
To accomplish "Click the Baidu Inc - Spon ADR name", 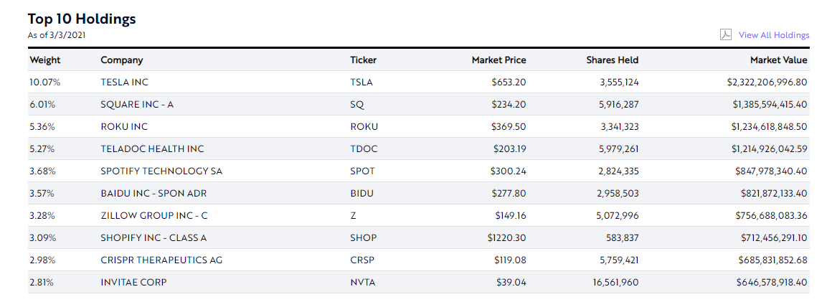I will pyautogui.click(x=154, y=194).
